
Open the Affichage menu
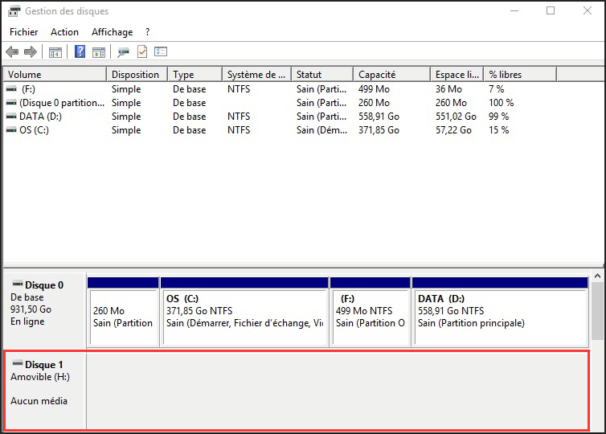[x=112, y=32]
